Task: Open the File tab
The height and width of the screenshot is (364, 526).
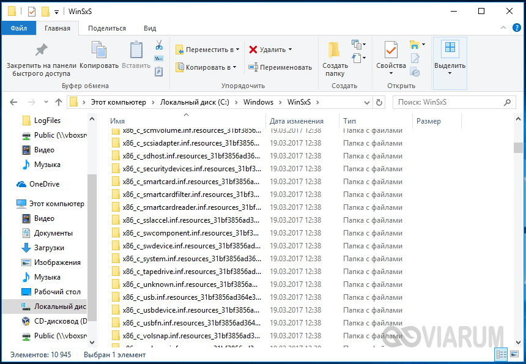Action: click(18, 28)
